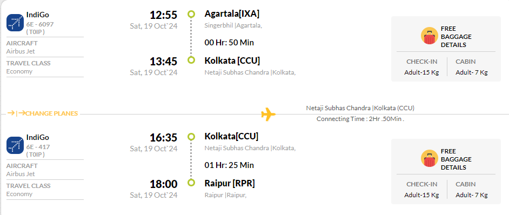Click the yellow airplane icon on the layover divider

tap(268, 115)
